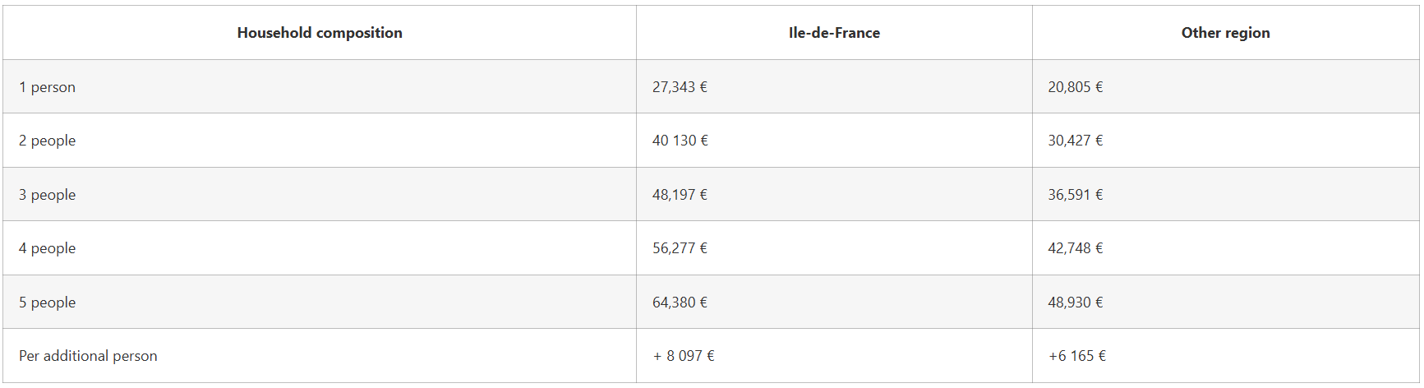1424x388 pixels.
Task: Click the 1 person row label
Action: pos(47,87)
